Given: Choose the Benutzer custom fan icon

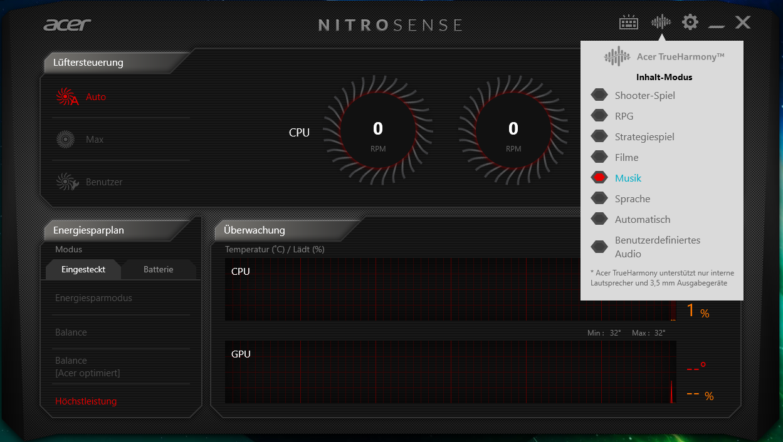Looking at the screenshot, I should click(x=66, y=182).
